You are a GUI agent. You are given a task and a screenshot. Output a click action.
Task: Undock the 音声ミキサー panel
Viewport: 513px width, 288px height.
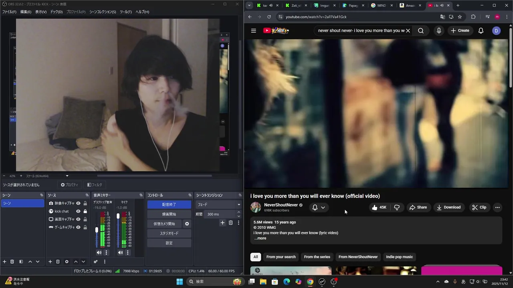pos(141,195)
